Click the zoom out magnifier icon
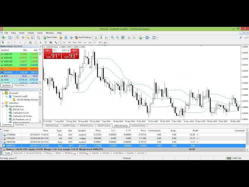This screenshot has width=249, height=187. [x=117, y=37]
